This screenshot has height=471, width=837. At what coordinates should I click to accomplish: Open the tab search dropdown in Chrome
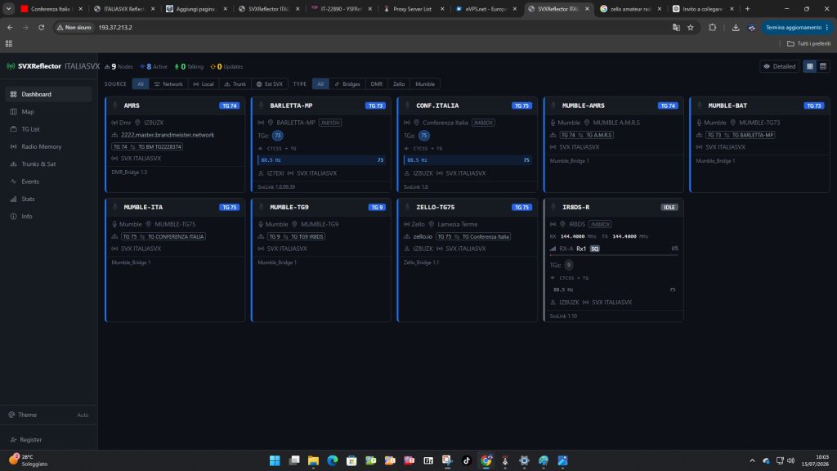point(8,9)
